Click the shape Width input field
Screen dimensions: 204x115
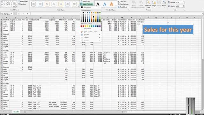coord(179,6)
